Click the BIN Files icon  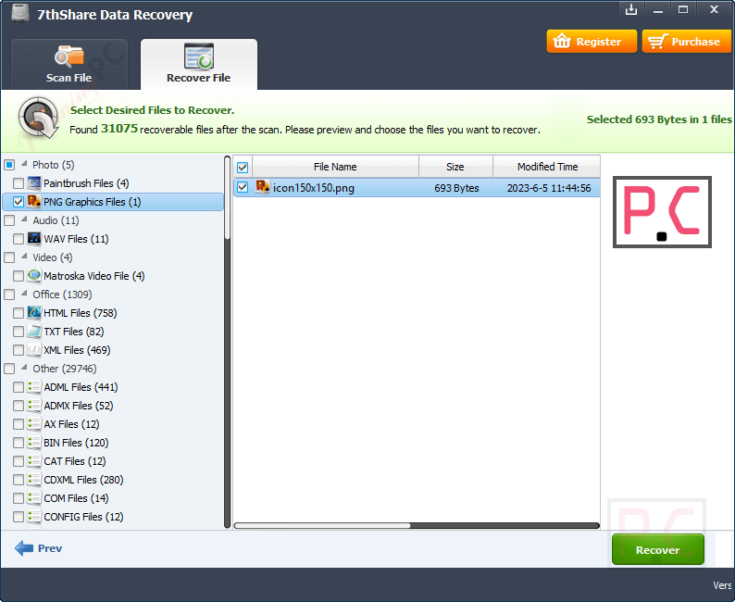[x=34, y=442]
